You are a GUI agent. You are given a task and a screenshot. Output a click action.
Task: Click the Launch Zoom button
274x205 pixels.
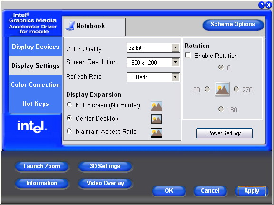click(41, 166)
